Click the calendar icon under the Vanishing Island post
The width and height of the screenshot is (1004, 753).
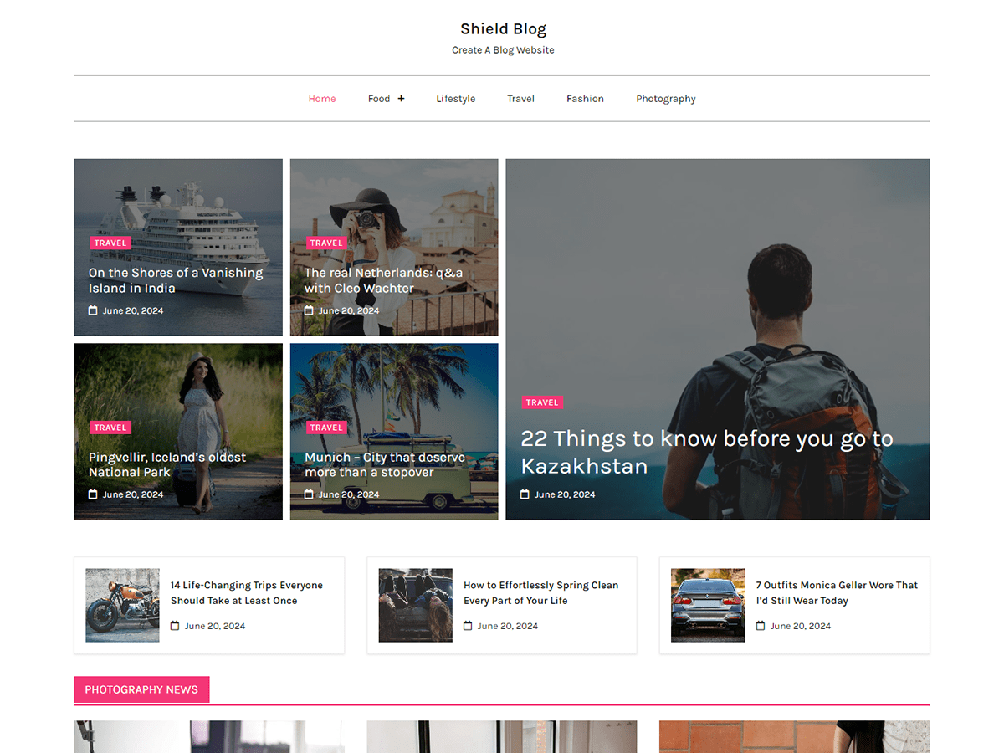95,310
